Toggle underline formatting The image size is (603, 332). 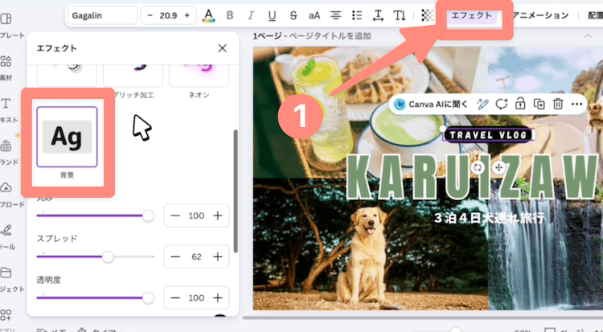click(x=272, y=15)
